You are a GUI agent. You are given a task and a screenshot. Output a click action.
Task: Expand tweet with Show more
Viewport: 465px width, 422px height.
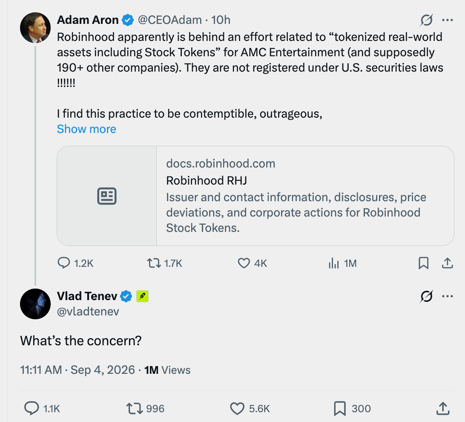pyautogui.click(x=86, y=129)
